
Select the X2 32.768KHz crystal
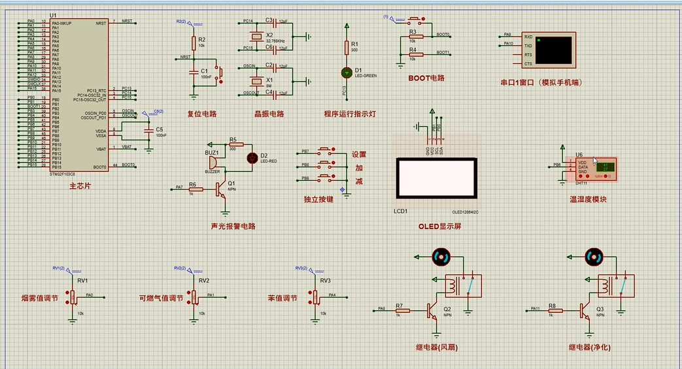[x=257, y=37]
